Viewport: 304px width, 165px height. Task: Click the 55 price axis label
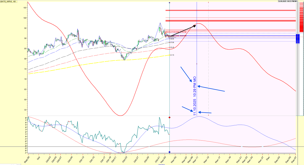click(25, 110)
